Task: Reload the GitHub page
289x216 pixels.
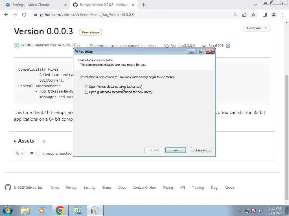Action: 24,15
